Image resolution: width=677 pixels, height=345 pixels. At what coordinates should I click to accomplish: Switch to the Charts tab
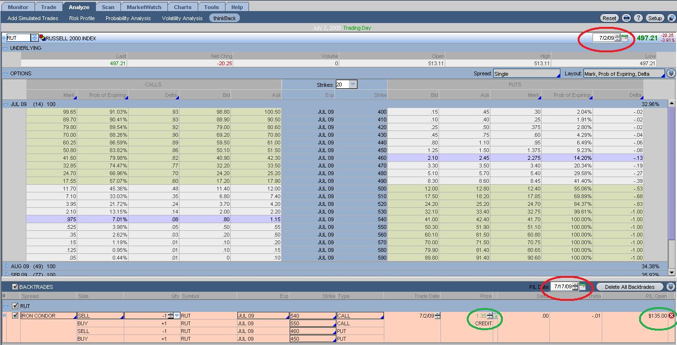[x=182, y=7]
